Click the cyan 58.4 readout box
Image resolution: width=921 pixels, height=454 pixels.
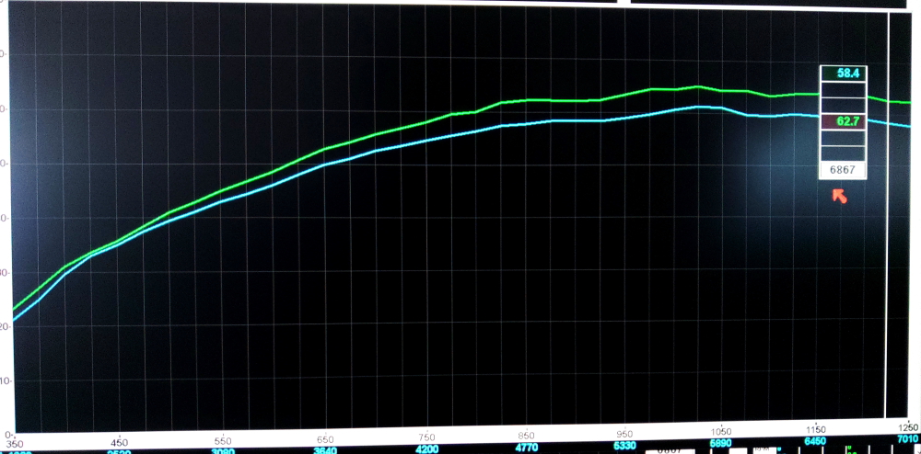[843, 74]
